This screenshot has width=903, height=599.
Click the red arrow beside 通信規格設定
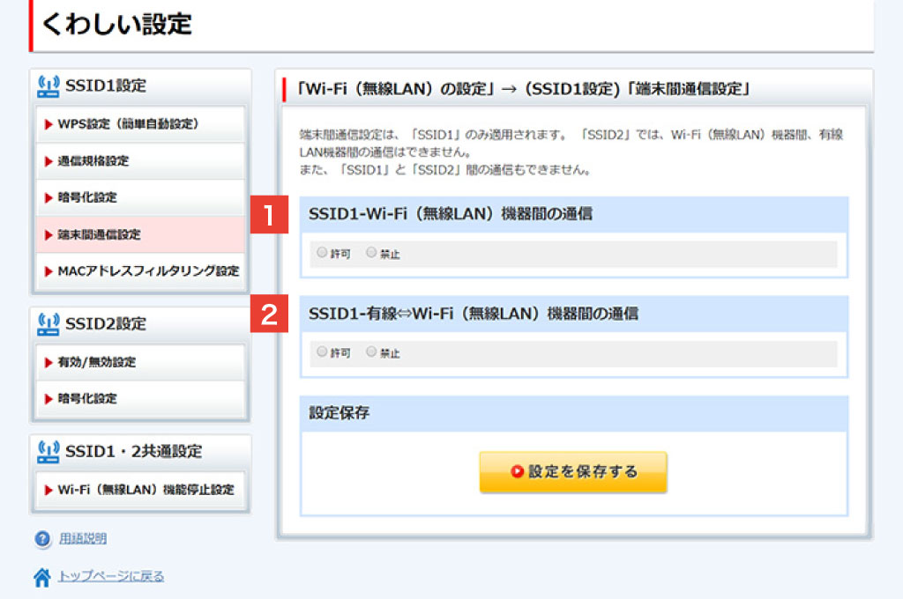coord(49,162)
